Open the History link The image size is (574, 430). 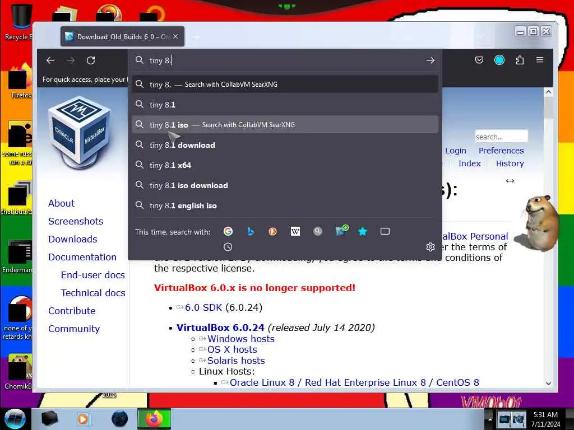[x=510, y=163]
